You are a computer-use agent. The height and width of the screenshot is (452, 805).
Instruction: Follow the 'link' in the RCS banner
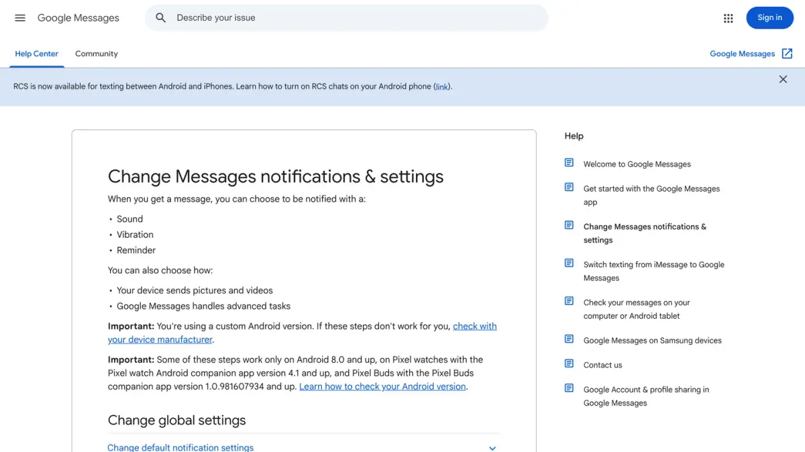point(441,86)
